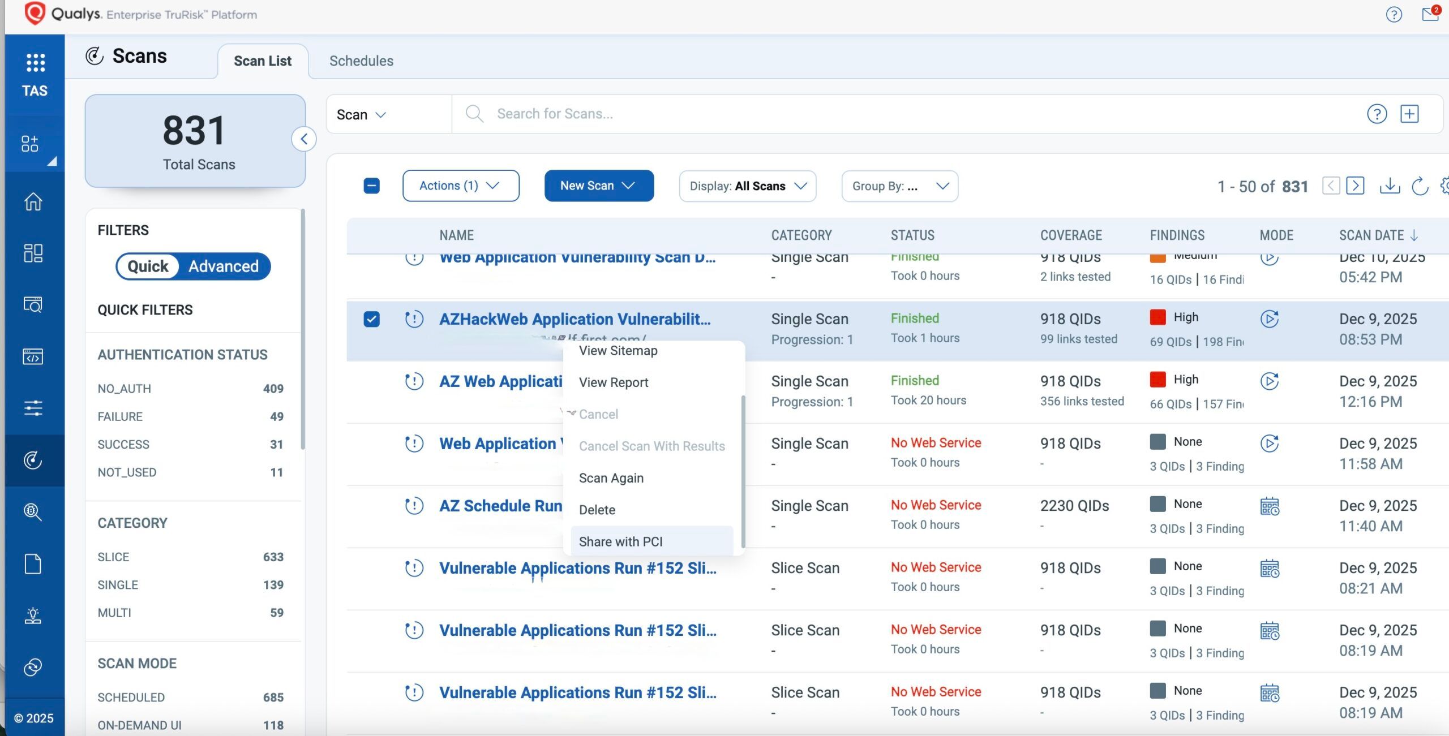1449x736 pixels.
Task: Click the add-widgets icon in the sidebar
Action: pos(30,144)
